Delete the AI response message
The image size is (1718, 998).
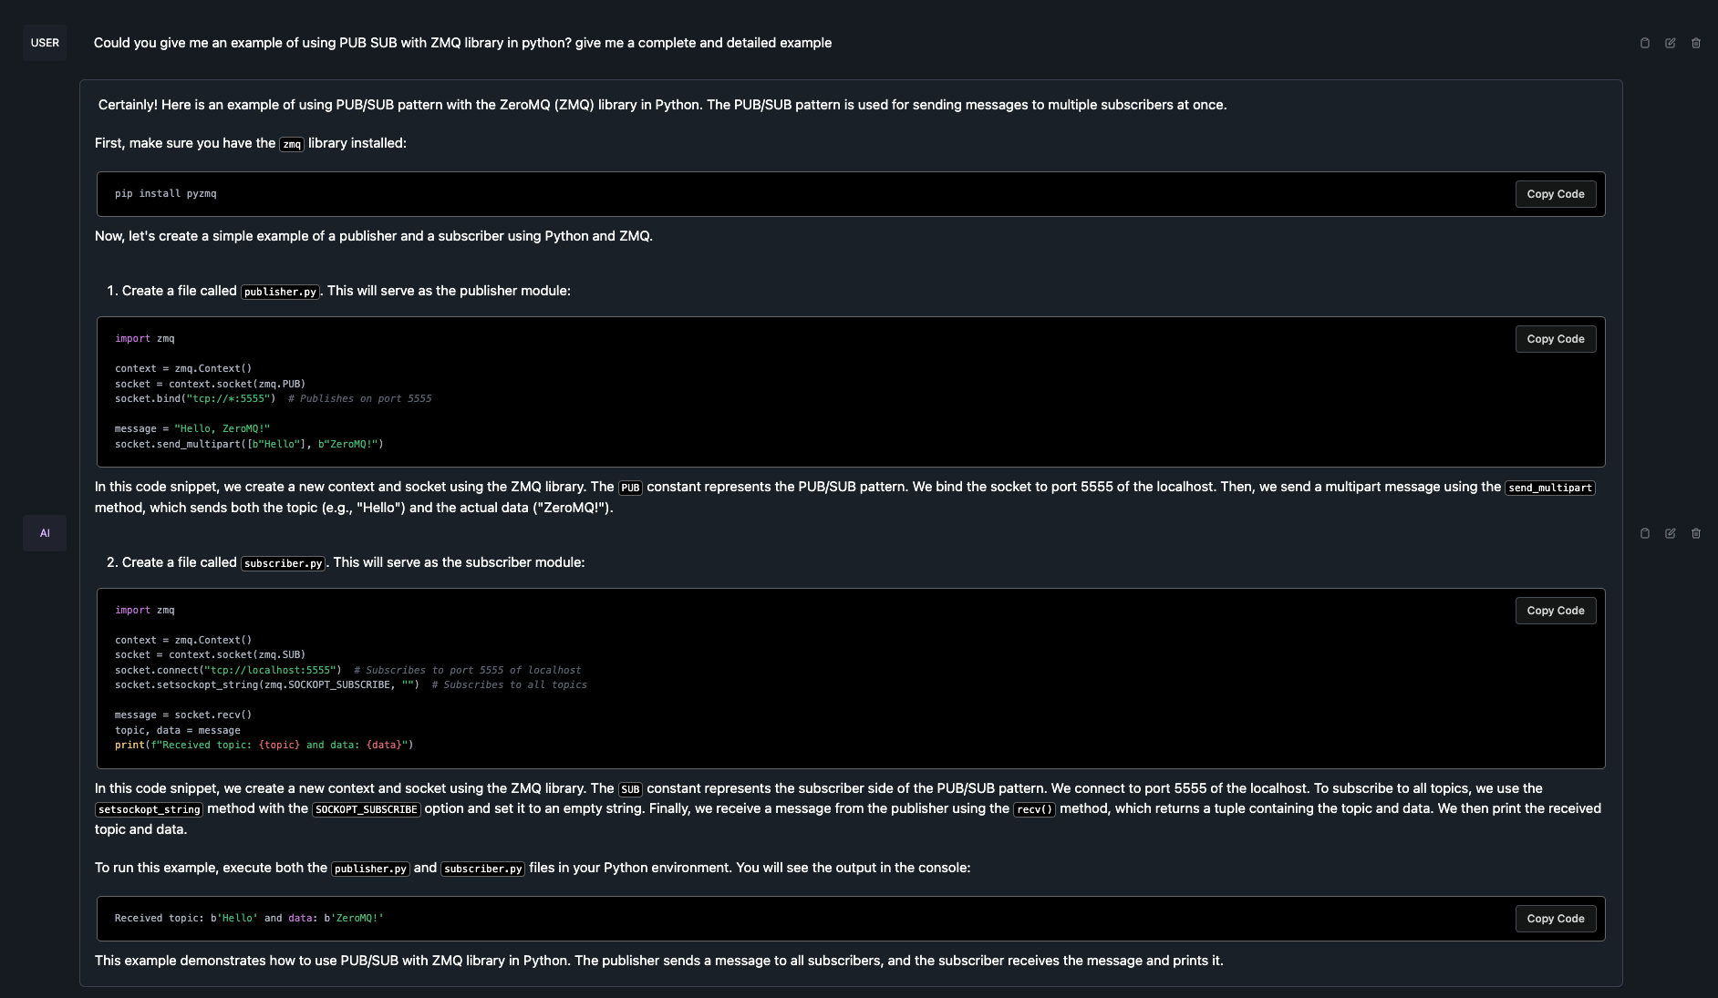tap(1696, 533)
